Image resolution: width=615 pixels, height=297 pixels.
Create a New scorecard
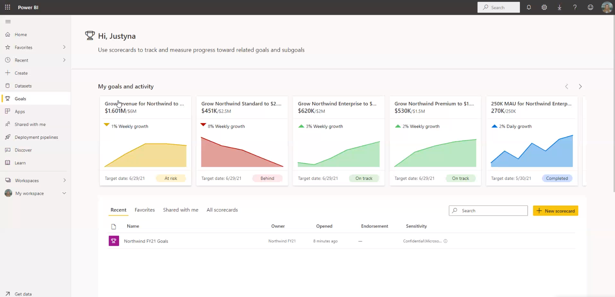556,211
